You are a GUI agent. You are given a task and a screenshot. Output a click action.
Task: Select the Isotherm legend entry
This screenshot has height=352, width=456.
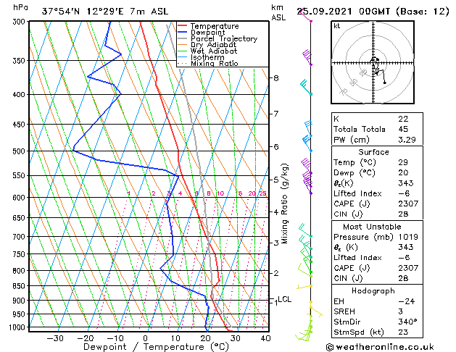pyautogui.click(x=207, y=57)
